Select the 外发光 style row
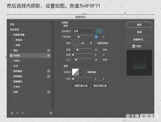Viewport: 161px width, 122px height. coord(30,87)
